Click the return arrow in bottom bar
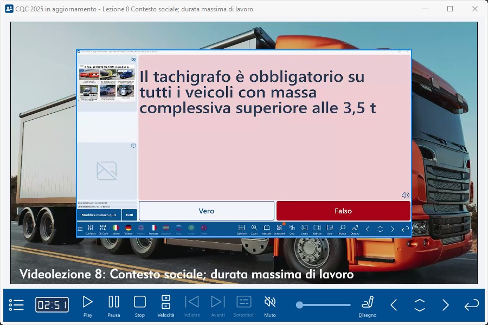Viewport: 488px width, 325px height. pos(471,305)
